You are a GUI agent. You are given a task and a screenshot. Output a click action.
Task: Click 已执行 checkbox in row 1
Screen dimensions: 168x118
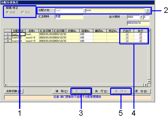click(127, 34)
